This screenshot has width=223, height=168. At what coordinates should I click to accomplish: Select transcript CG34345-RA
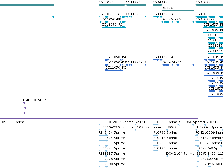(157, 17)
